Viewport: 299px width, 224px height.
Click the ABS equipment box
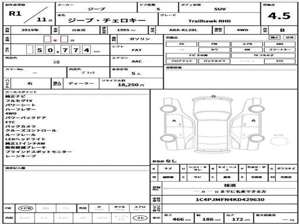click(x=280, y=44)
